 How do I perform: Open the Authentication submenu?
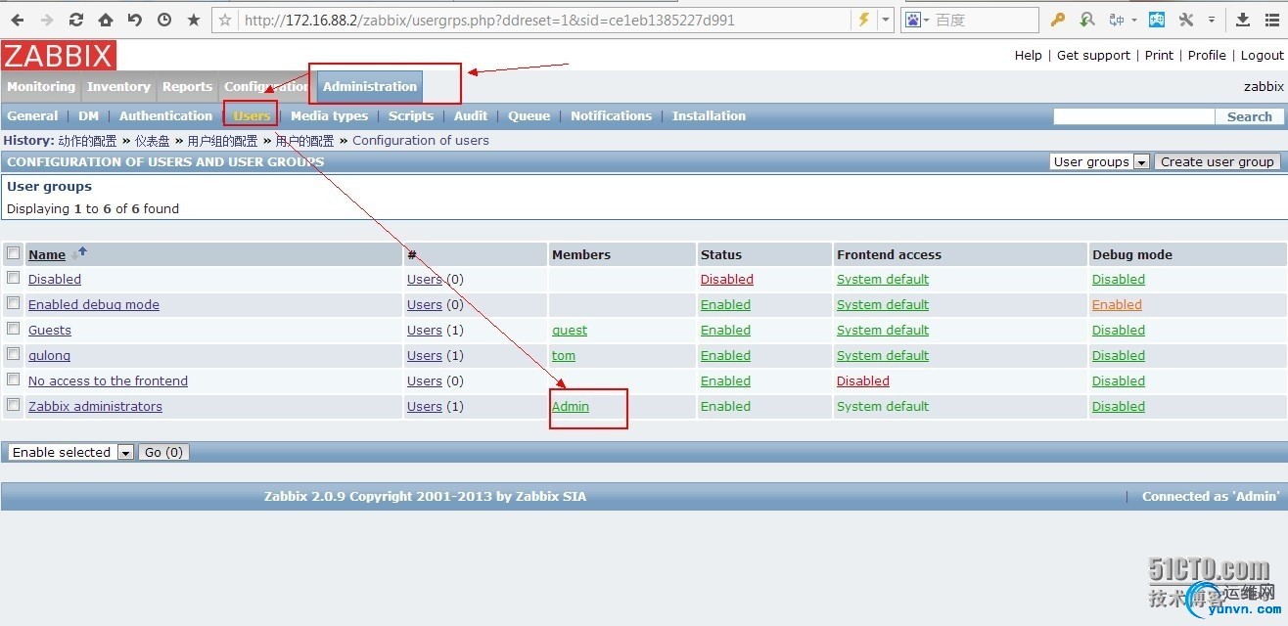pyautogui.click(x=165, y=115)
